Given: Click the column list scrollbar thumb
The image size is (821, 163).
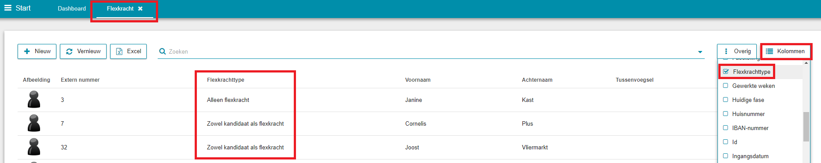Looking at the screenshot, I should point(806,127).
